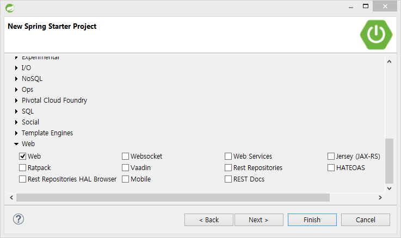
Task: Select the 'Pivotal Cloud Foundry' label text
Action: (x=54, y=101)
